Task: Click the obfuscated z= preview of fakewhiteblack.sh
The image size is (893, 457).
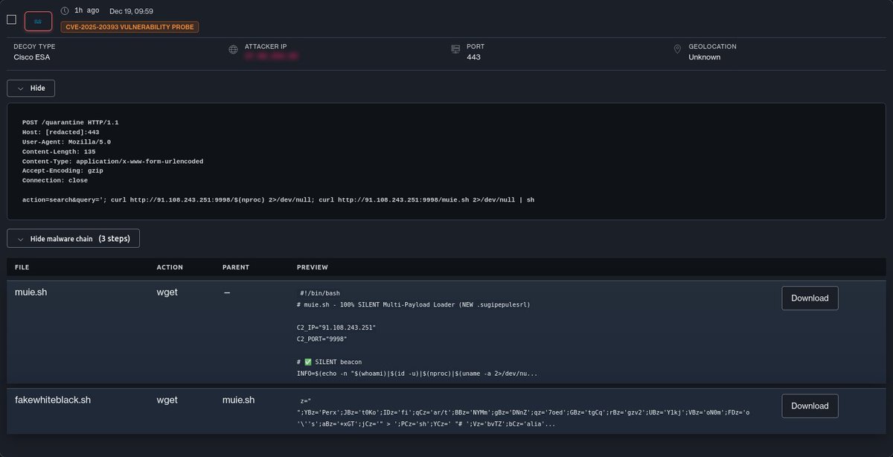Action: tap(523, 412)
